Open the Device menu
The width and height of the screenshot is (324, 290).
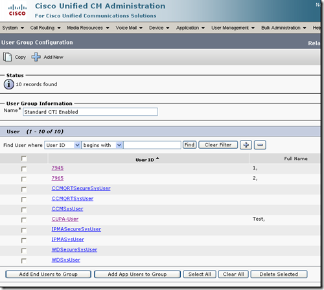coord(159,28)
